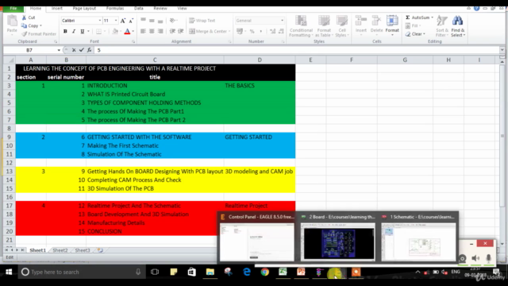Click the Format Painter brush icon
The image size is (508, 286).
click(x=25, y=33)
